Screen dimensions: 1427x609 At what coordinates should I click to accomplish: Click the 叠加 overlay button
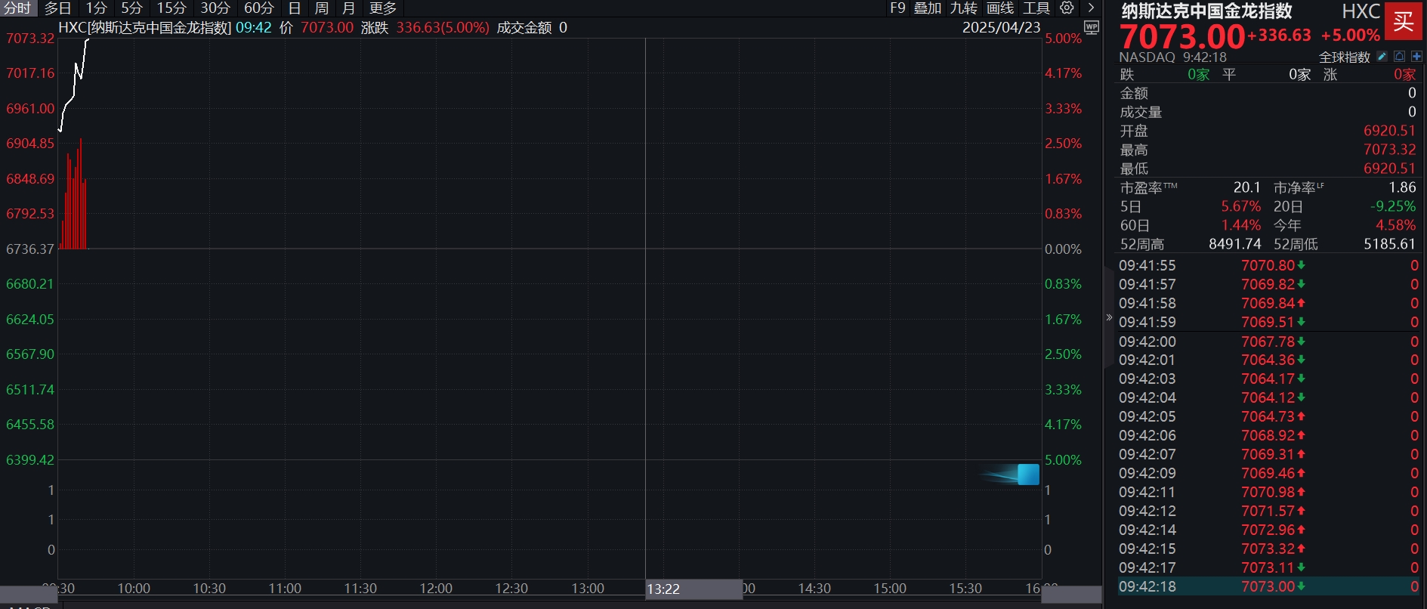click(x=928, y=8)
